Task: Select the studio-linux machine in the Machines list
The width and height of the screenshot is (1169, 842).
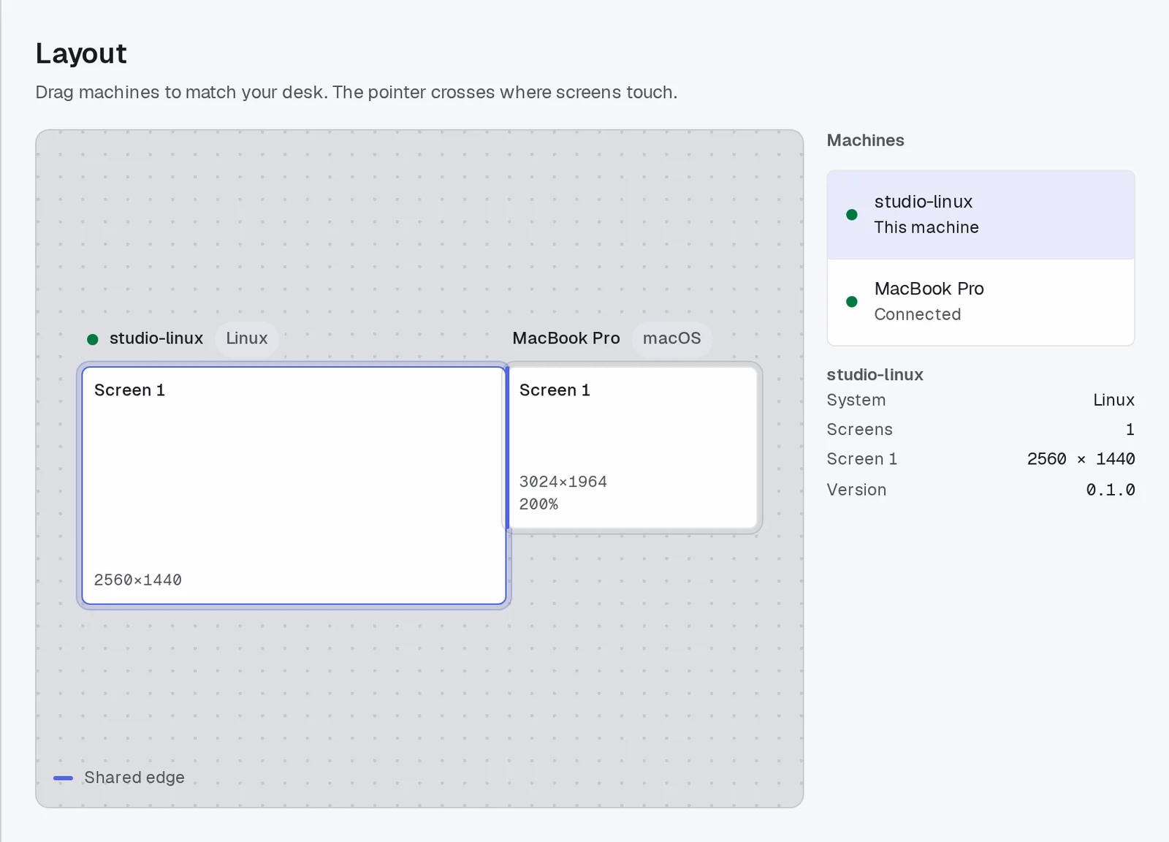Action: pyautogui.click(x=980, y=215)
